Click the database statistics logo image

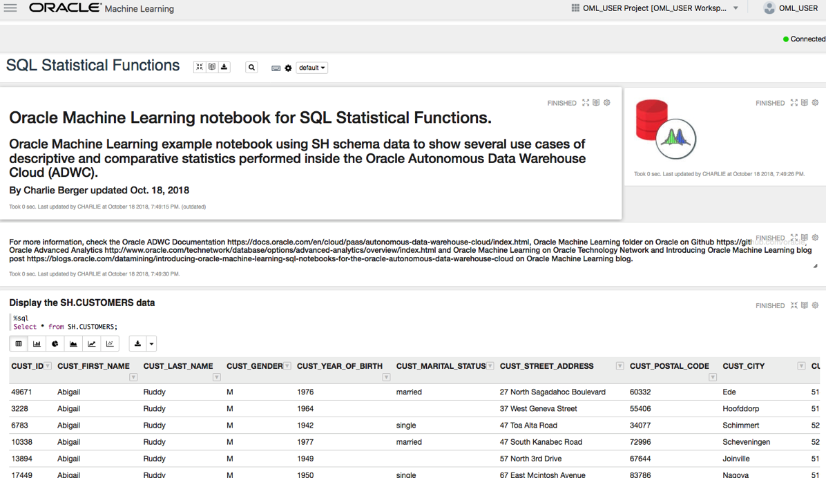[666, 129]
